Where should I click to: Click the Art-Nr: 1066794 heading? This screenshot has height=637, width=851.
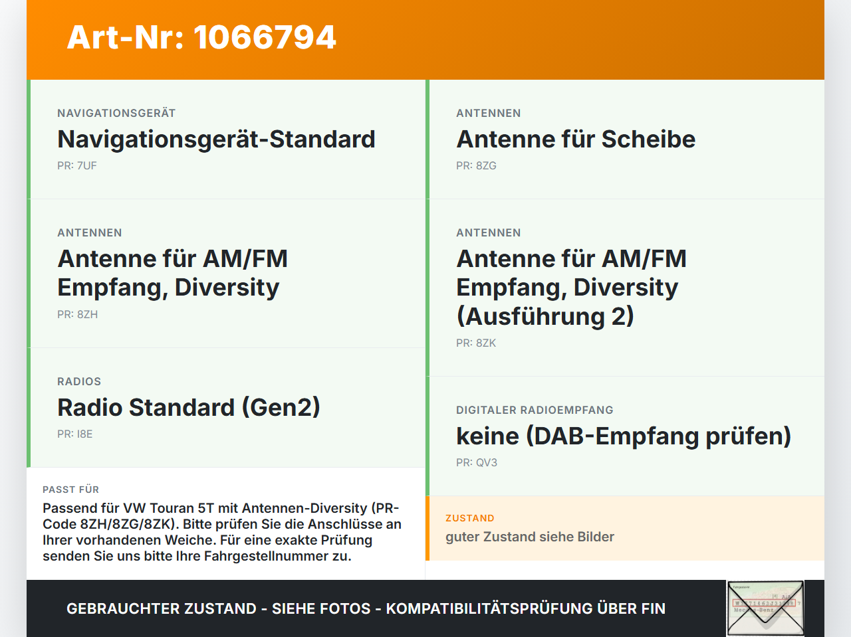[x=201, y=37]
